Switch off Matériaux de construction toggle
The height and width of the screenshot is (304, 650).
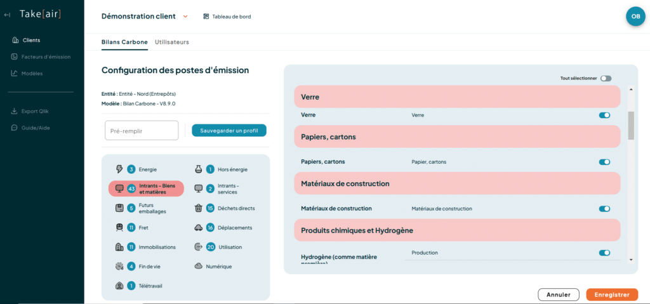coord(604,209)
